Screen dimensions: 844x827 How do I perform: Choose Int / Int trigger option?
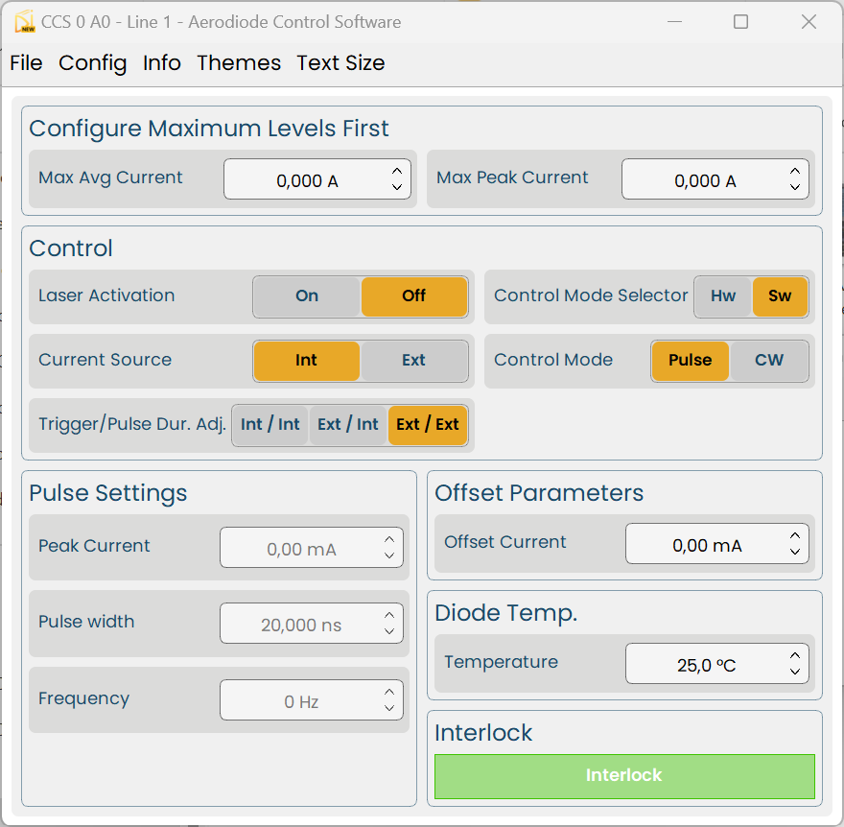tap(270, 425)
